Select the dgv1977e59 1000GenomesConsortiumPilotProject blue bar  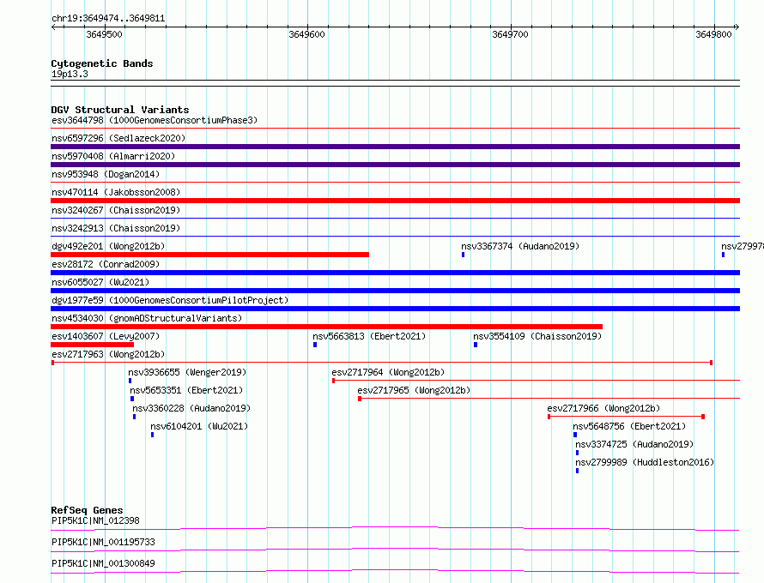[x=395, y=309]
